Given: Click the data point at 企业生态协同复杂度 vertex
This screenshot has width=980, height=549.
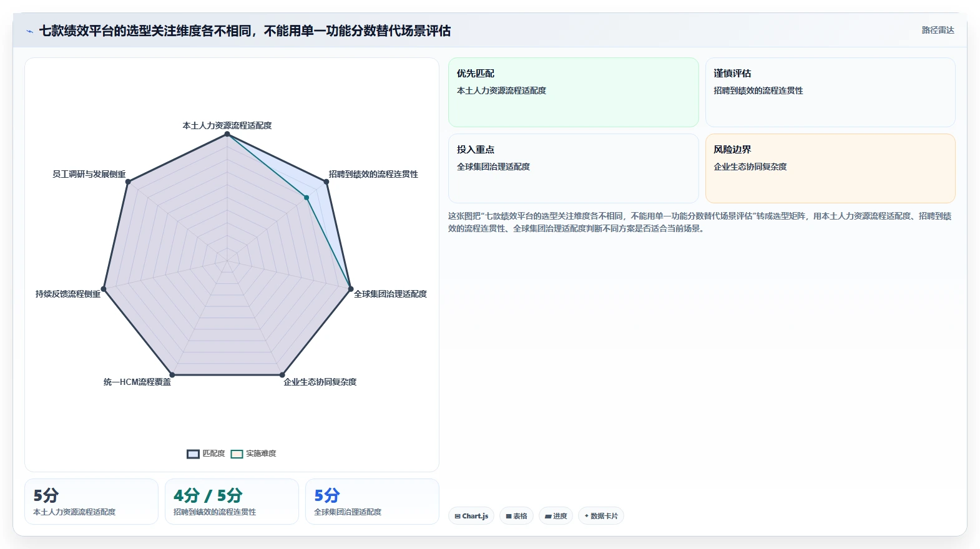Looking at the screenshot, I should pyautogui.click(x=282, y=375).
